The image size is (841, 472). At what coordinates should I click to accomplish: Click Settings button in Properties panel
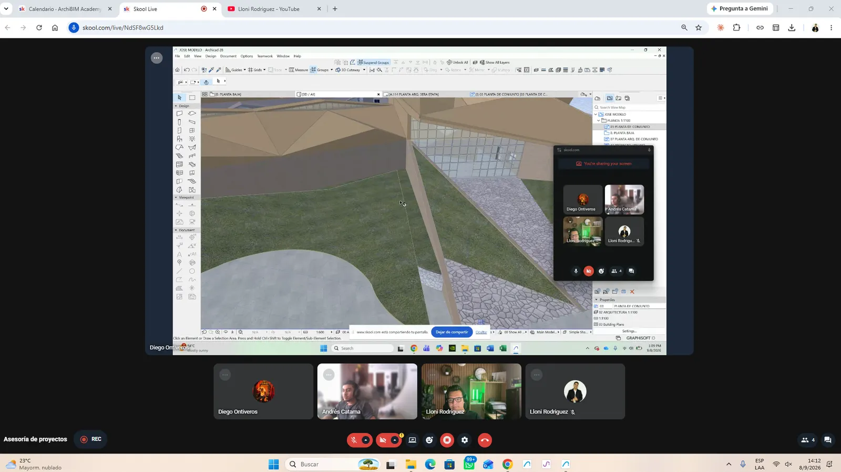coord(629,331)
